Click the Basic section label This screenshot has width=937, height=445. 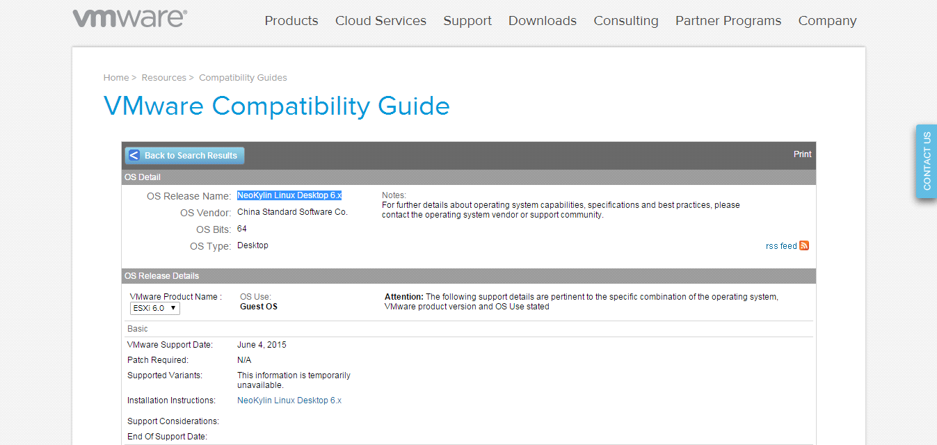(x=138, y=329)
